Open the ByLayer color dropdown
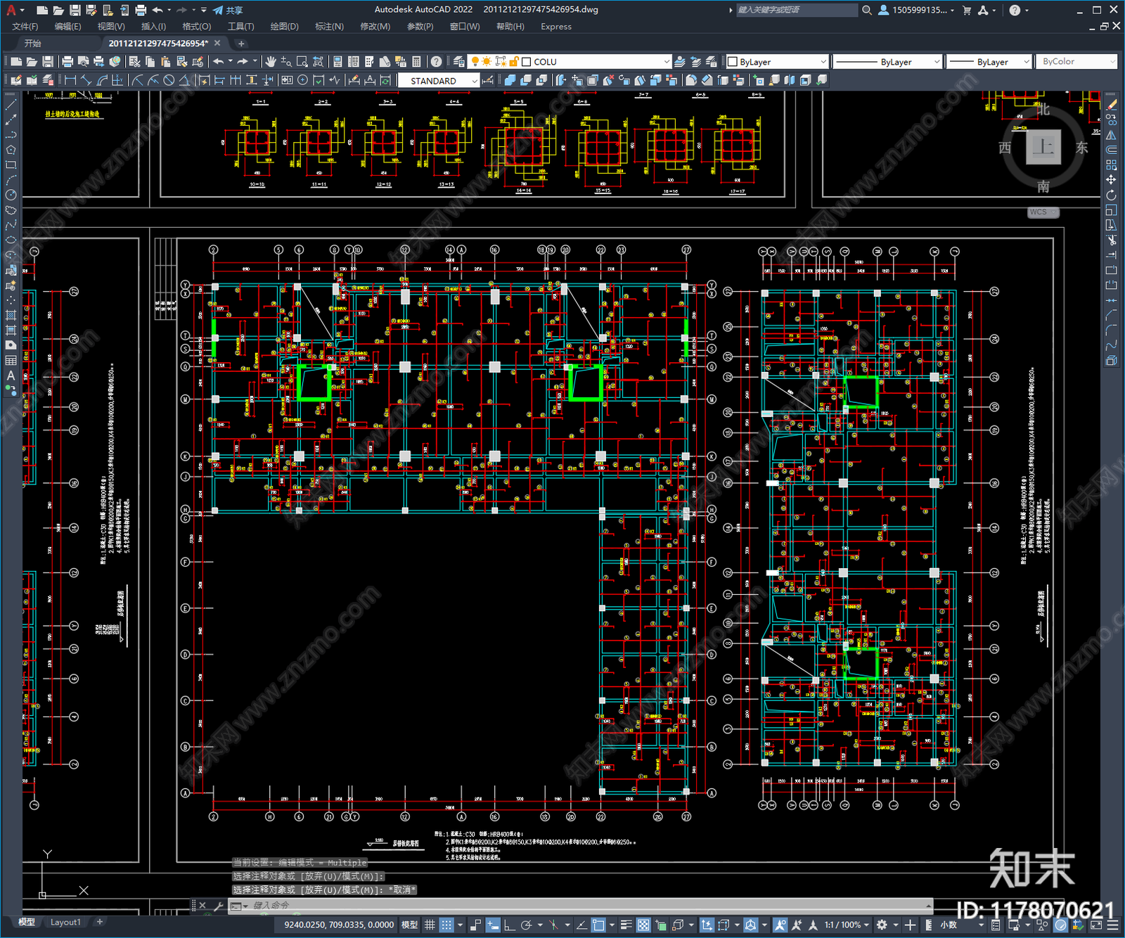1125x938 pixels. tap(777, 62)
